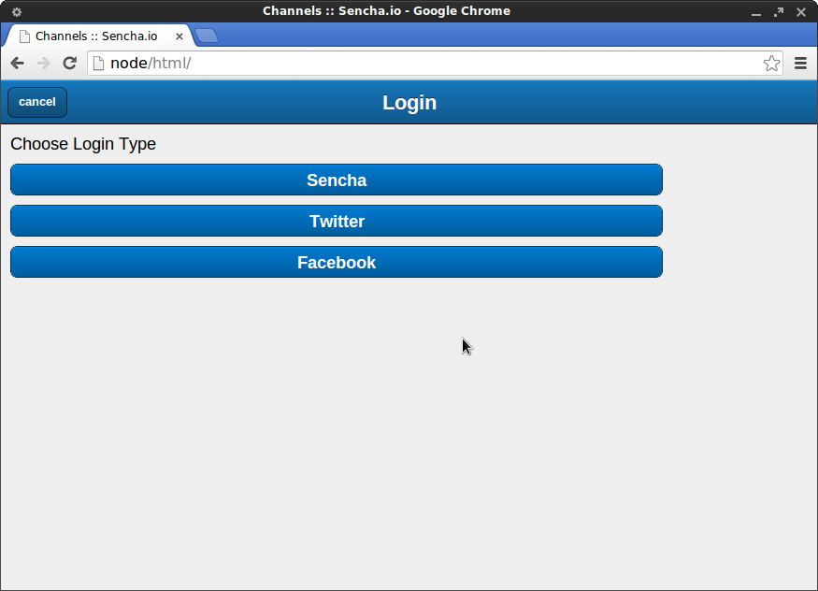
Task: Open the window menu gear icon in the title bar
Action: (17, 11)
